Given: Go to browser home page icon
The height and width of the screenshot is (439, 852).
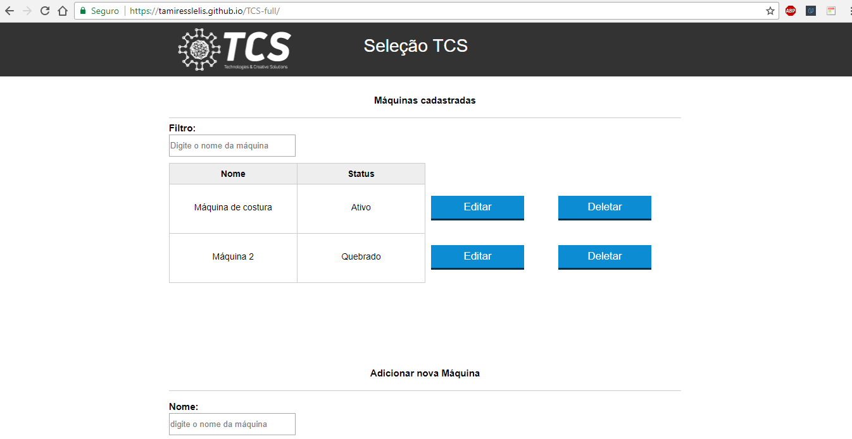Looking at the screenshot, I should 62,11.
